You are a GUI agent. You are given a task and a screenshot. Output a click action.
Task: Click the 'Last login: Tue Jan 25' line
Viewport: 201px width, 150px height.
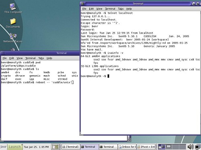(117, 33)
